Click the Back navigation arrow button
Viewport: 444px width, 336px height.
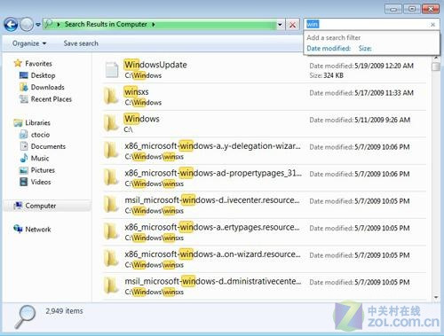11,25
